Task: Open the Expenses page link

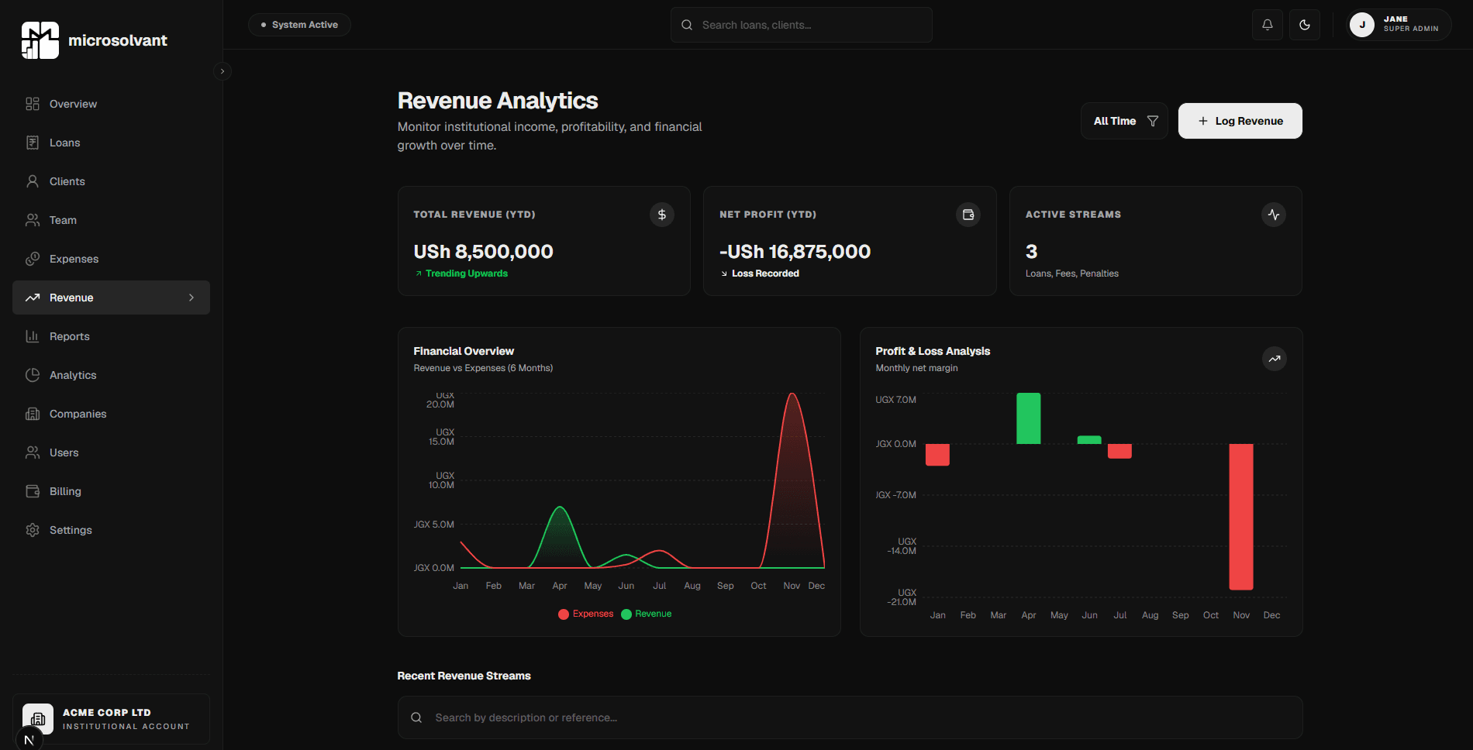Action: pyautogui.click(x=111, y=259)
